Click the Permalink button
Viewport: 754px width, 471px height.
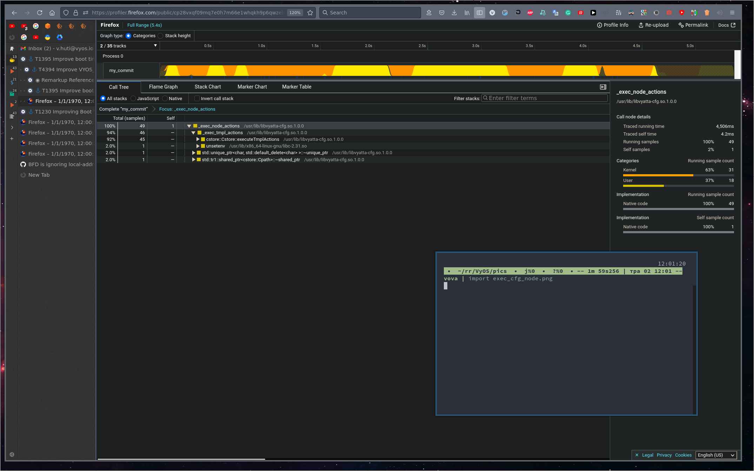pyautogui.click(x=693, y=25)
